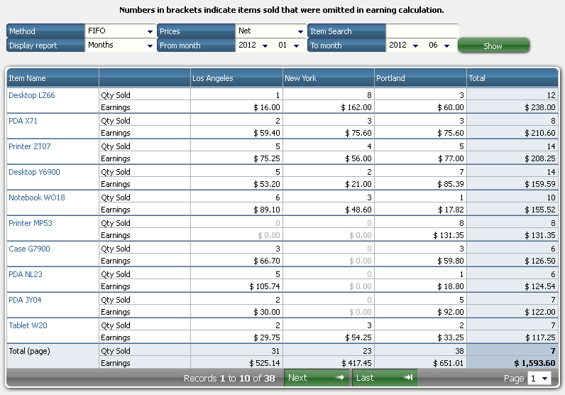Open the To month 06 dropdown
The height and width of the screenshot is (395, 565).
tap(439, 45)
